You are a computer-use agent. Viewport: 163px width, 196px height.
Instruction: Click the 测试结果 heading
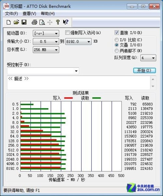tap(81, 93)
